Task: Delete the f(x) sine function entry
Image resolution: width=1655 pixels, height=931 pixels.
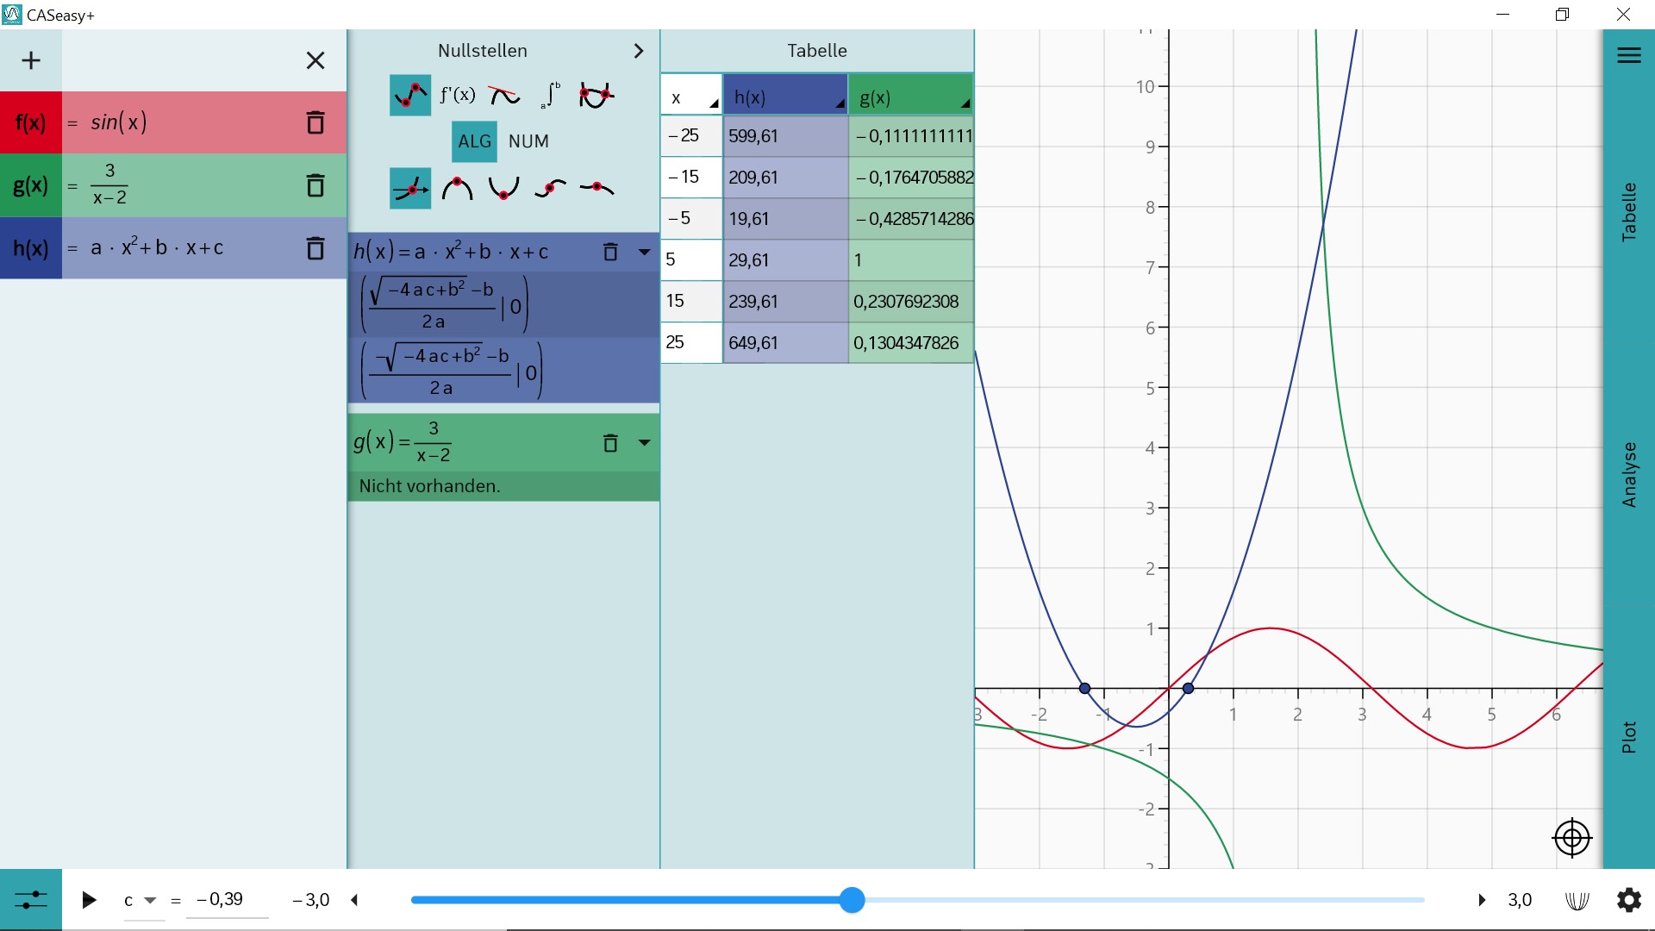Action: pos(315,122)
